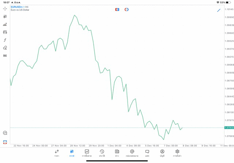234x163 pixels.
Task: Open chart settings sliders icon
Action: coord(5,32)
